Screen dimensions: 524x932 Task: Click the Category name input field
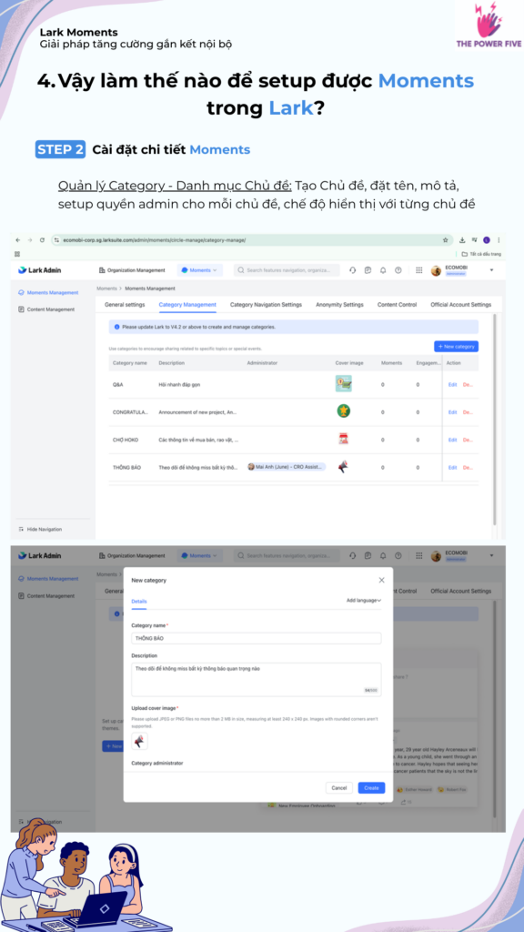point(256,638)
